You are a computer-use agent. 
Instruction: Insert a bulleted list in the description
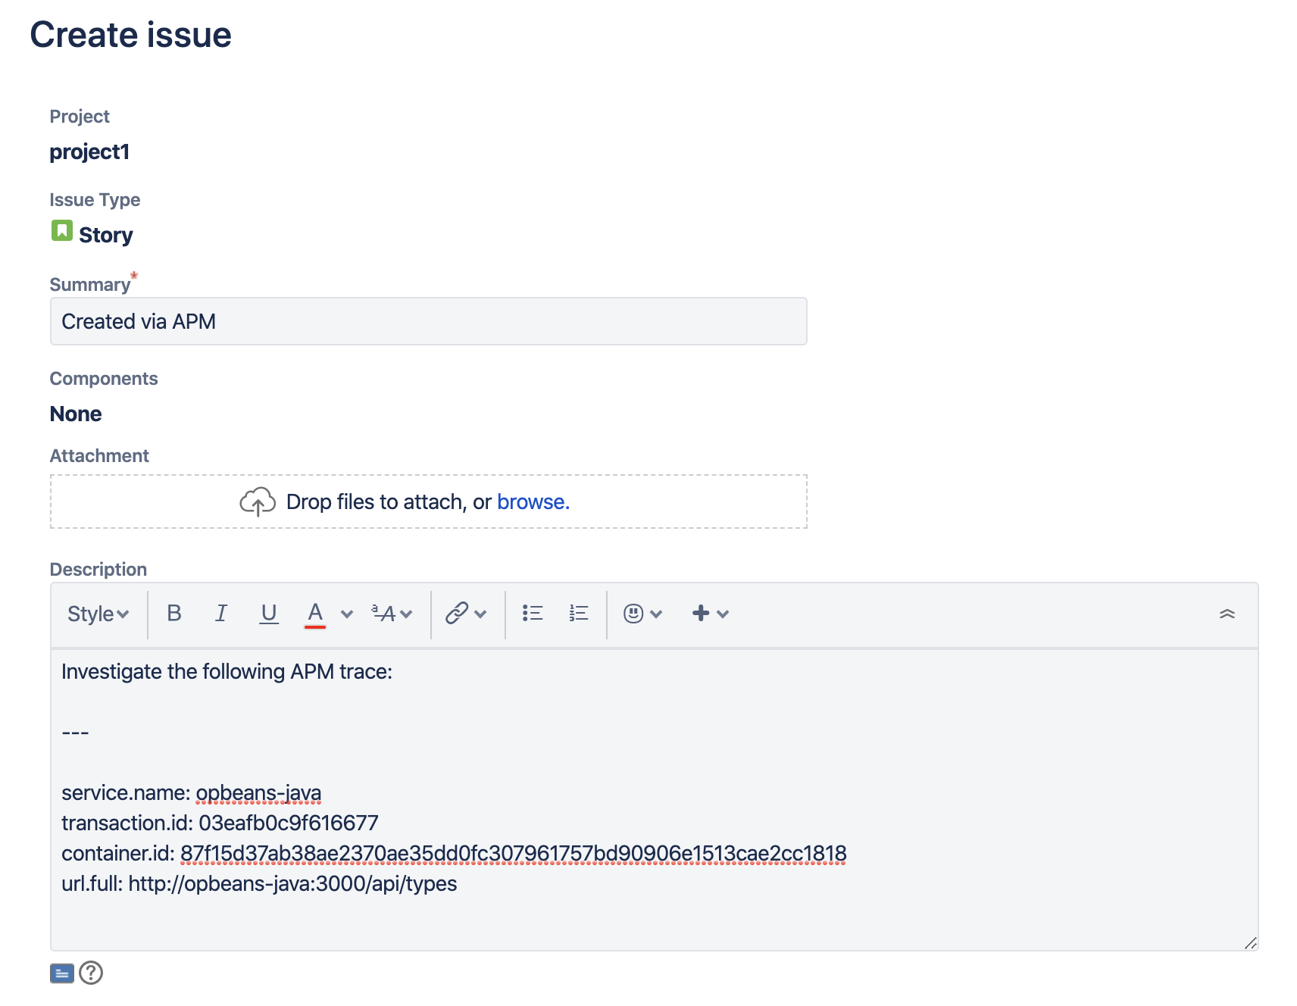point(533,614)
